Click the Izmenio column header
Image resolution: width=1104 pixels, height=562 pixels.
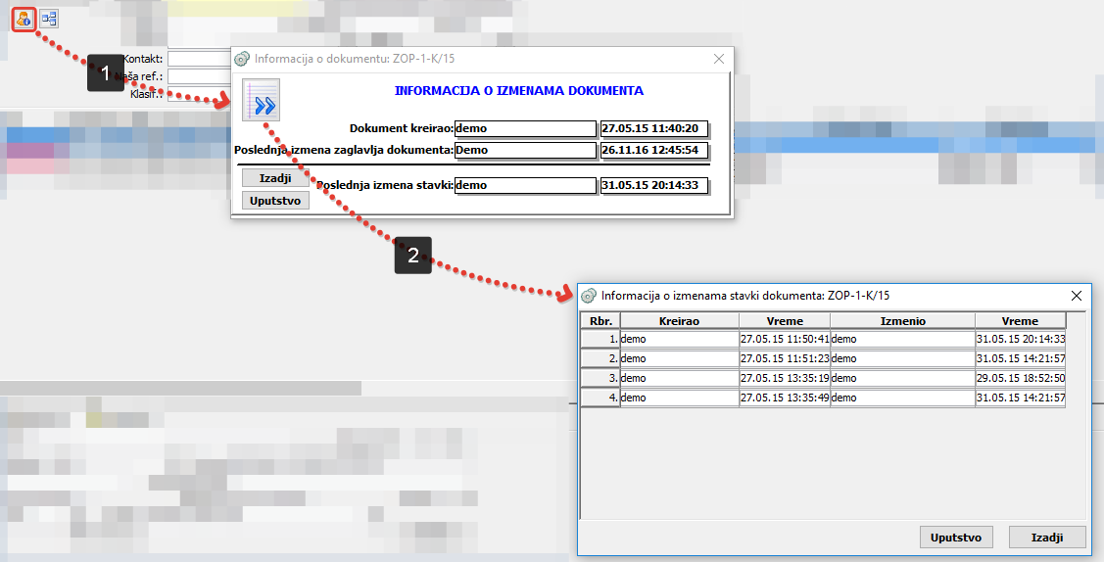(x=901, y=321)
